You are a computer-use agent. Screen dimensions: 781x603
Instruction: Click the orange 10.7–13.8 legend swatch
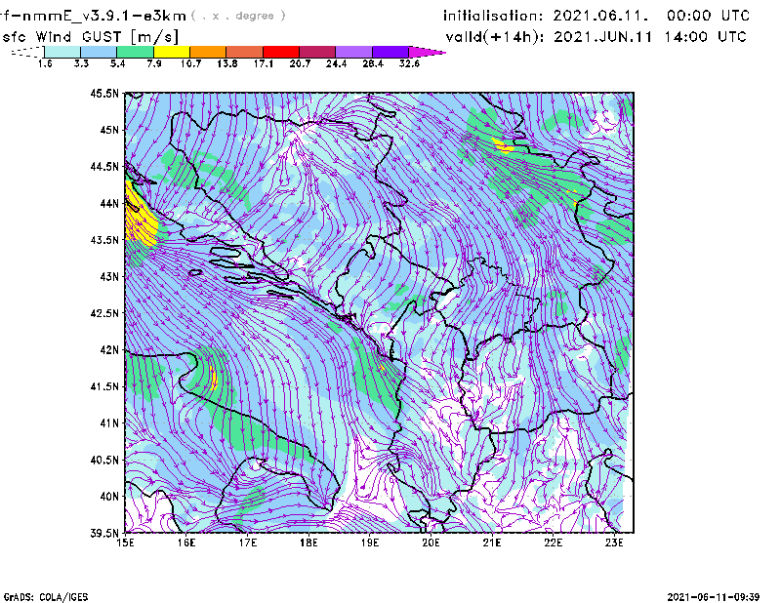coord(208,52)
